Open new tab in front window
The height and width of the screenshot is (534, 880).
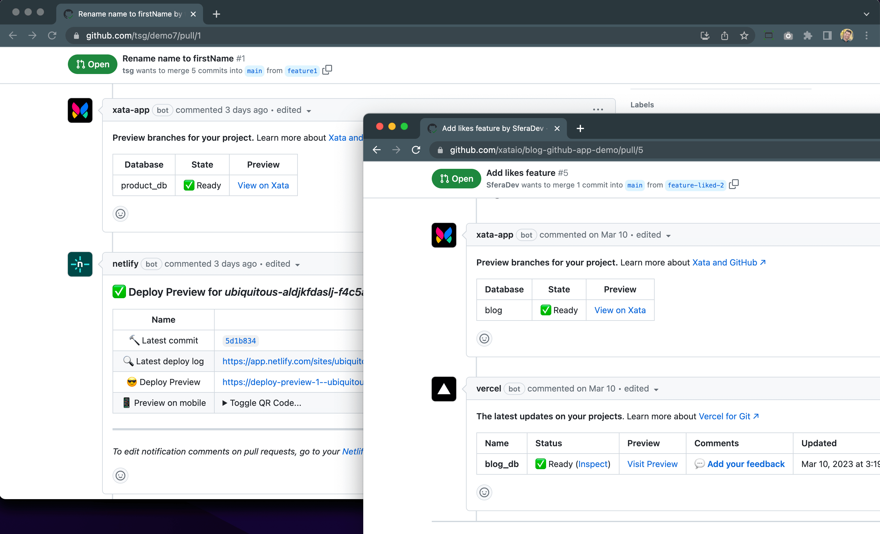point(580,128)
